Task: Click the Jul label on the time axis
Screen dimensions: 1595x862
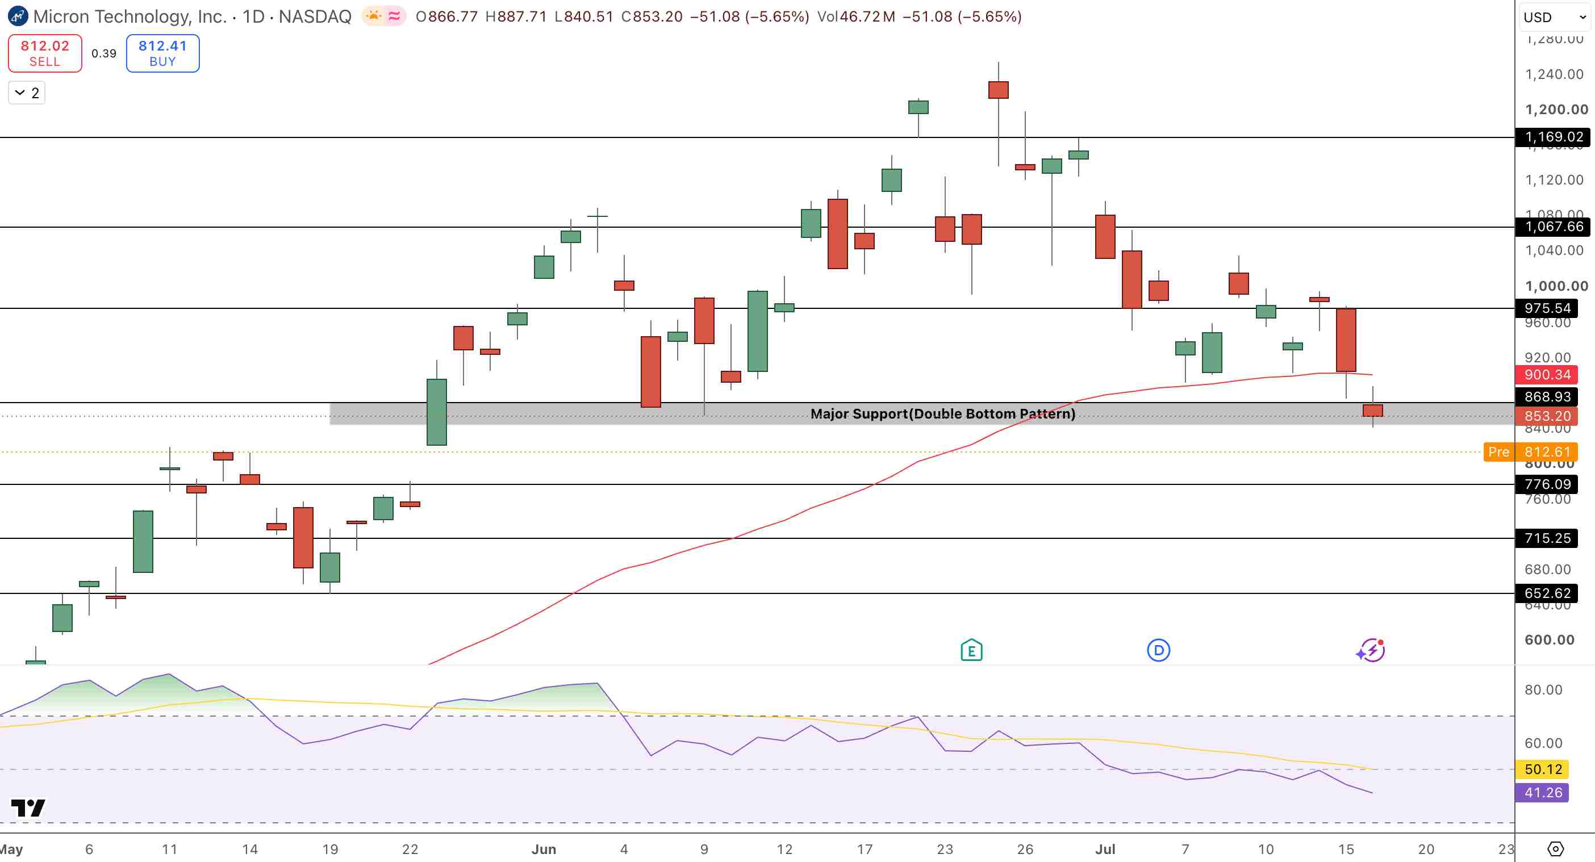Action: [x=1105, y=849]
